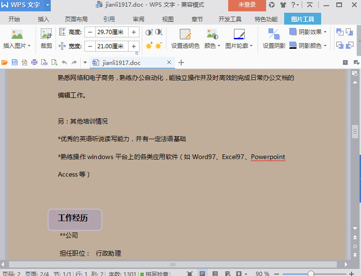
Task: Select the 裁剪 crop tool
Action: point(46,39)
